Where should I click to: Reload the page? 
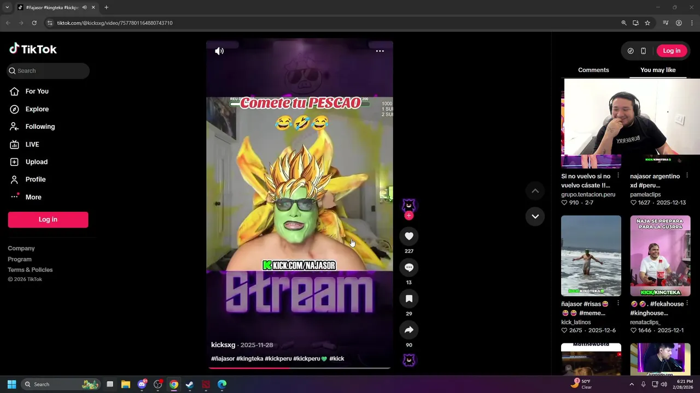pyautogui.click(x=34, y=23)
